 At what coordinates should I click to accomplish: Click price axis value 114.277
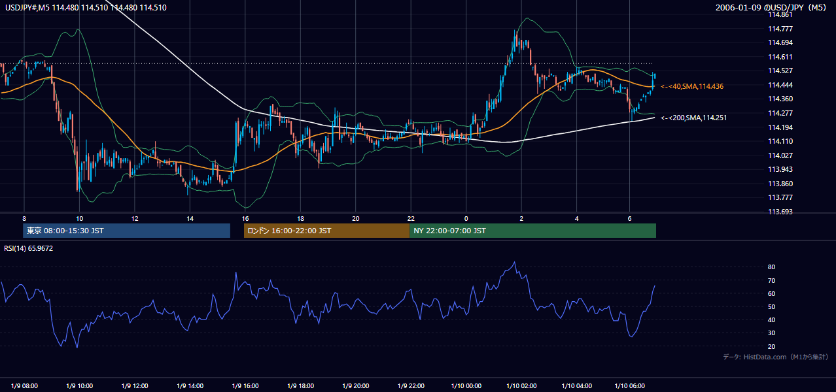pyautogui.click(x=780, y=113)
